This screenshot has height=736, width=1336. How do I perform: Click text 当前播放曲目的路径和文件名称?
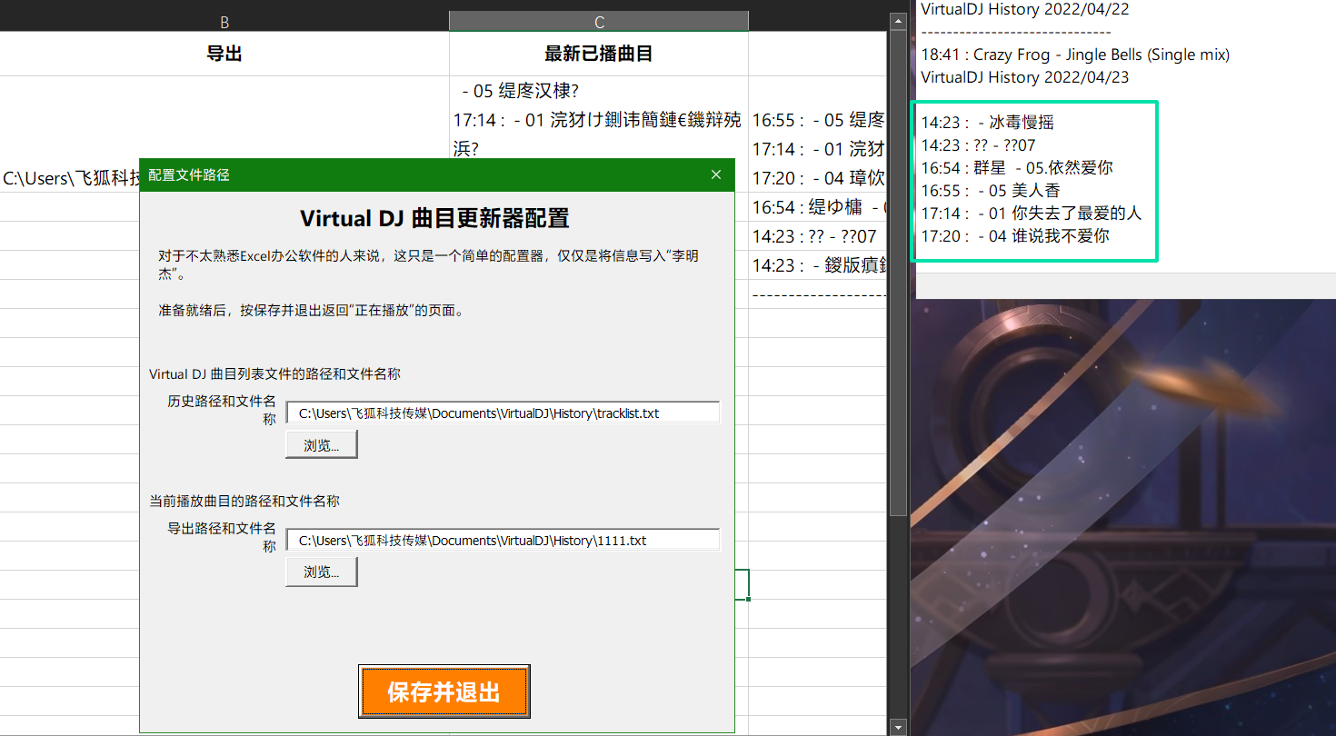pyautogui.click(x=244, y=501)
